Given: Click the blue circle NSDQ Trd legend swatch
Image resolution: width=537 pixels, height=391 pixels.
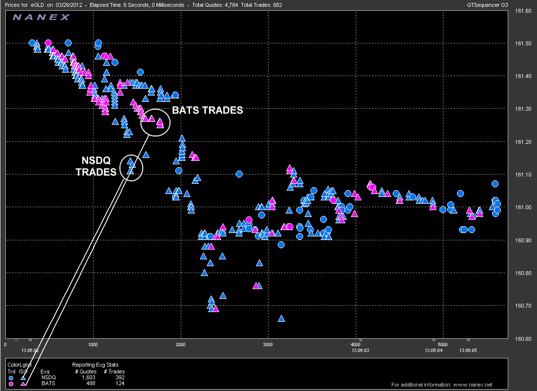Looking at the screenshot, I should pyautogui.click(x=11, y=378).
